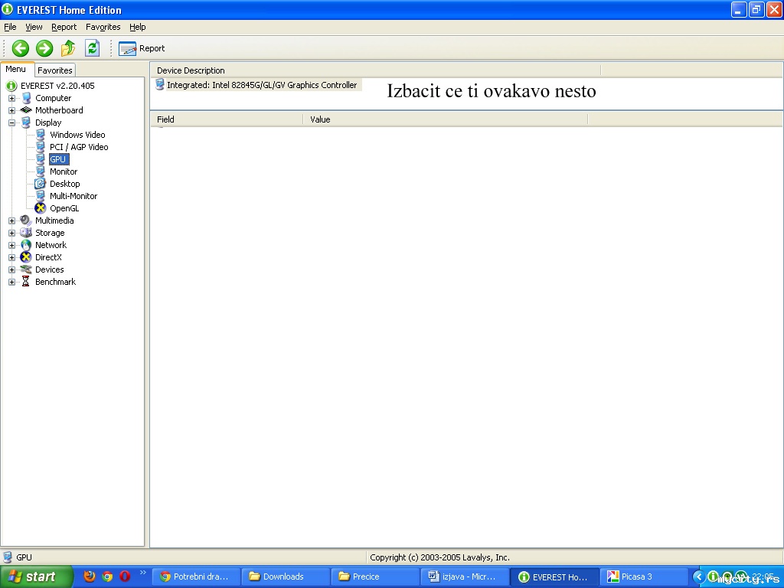Expand the Storage tree node

(x=11, y=233)
